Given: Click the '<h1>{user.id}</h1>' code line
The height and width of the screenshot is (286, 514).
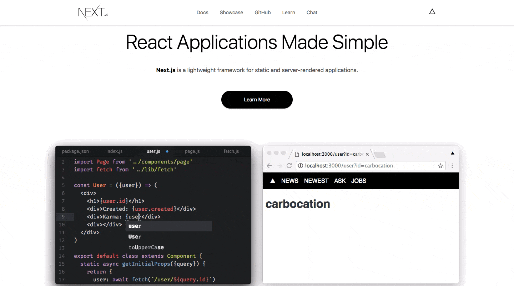Looking at the screenshot, I should click(116, 201).
